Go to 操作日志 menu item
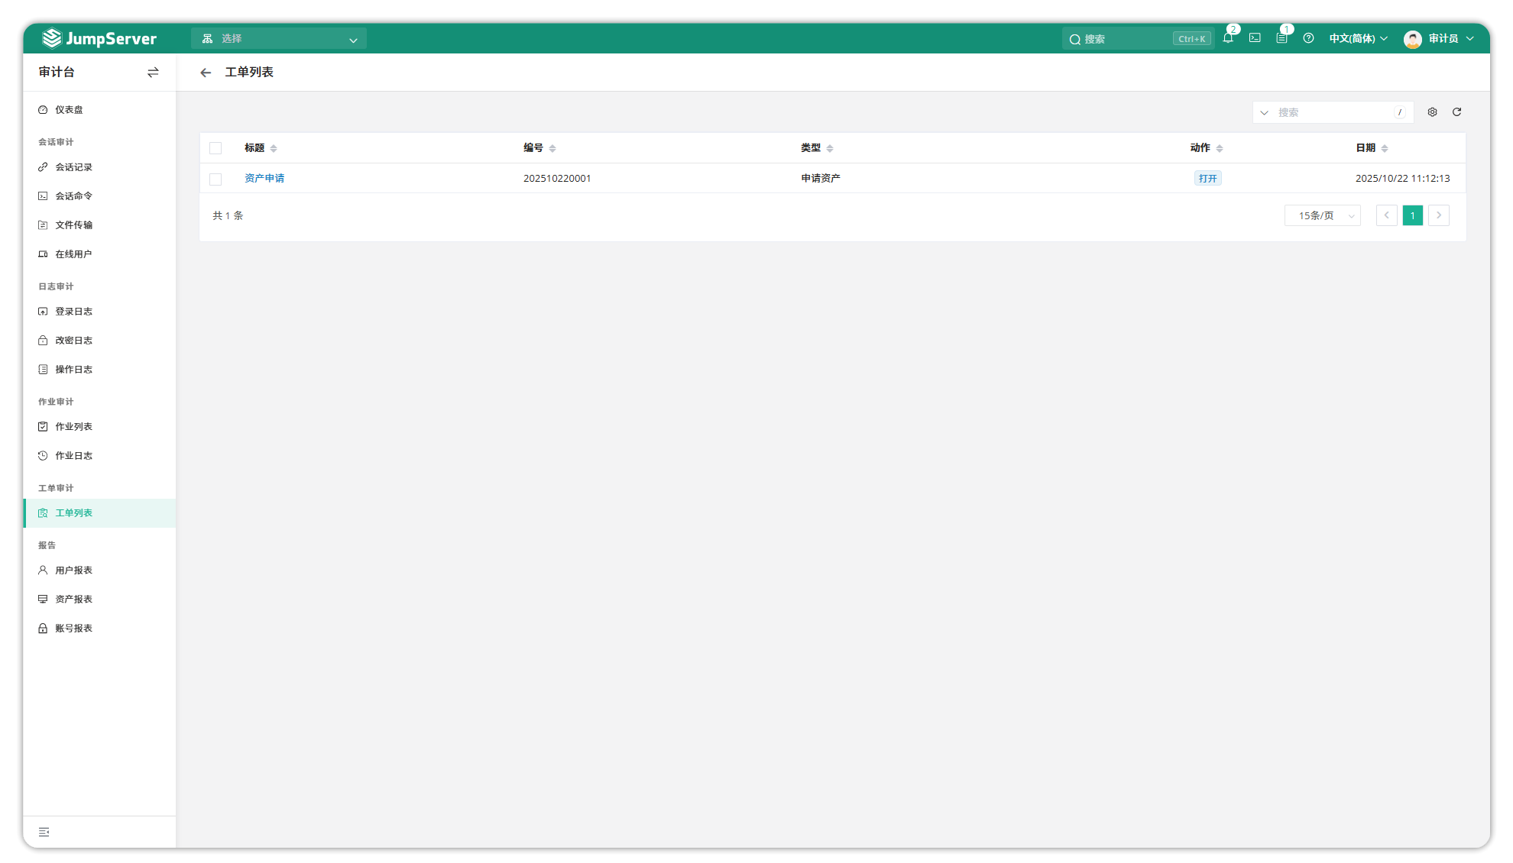This screenshot has width=1513, height=863. 73,370
